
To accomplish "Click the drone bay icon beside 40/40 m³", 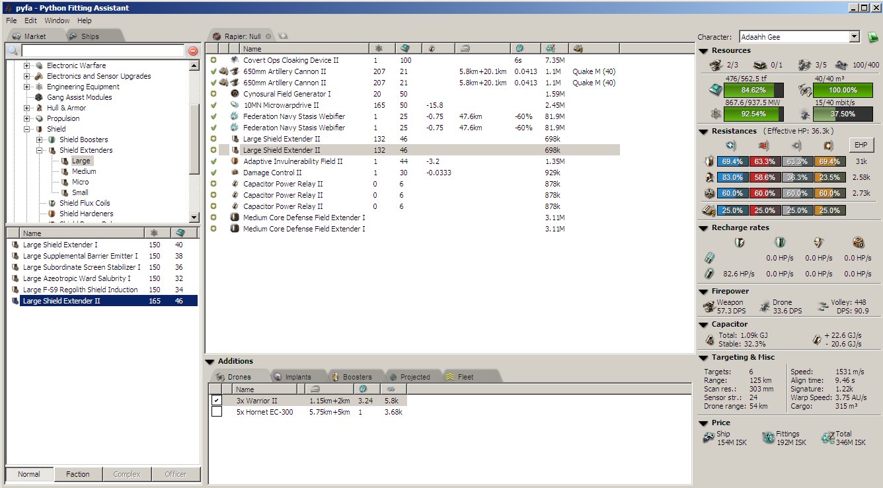I will coord(804,90).
